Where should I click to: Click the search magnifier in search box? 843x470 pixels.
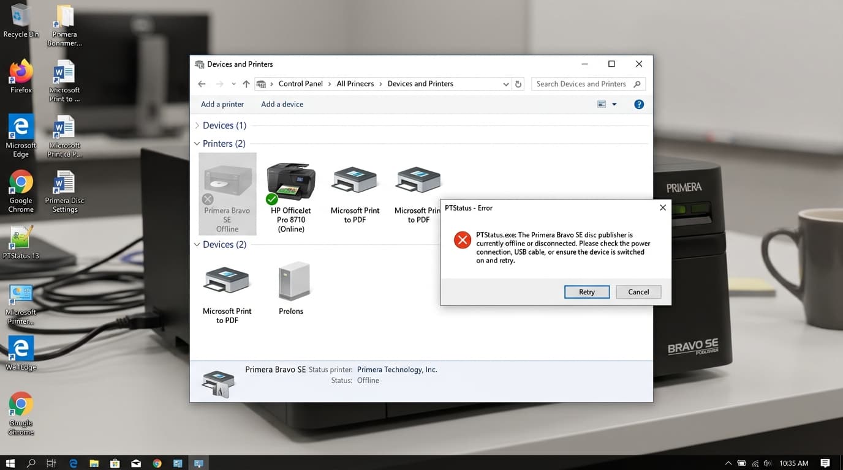pyautogui.click(x=637, y=84)
